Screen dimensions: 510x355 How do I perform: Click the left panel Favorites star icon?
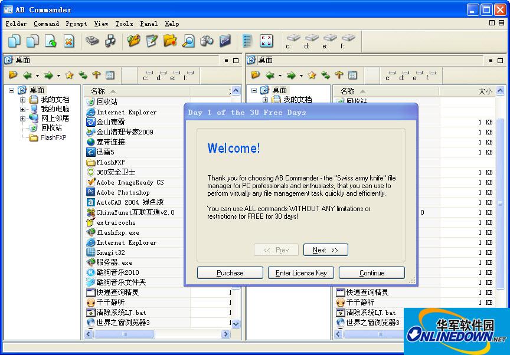point(69,75)
